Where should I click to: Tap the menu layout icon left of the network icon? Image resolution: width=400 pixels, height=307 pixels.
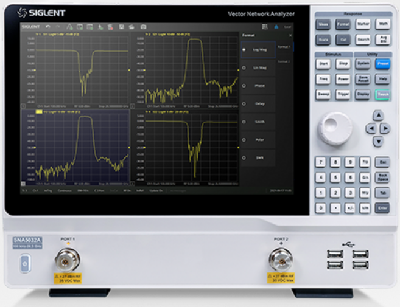tap(265, 27)
